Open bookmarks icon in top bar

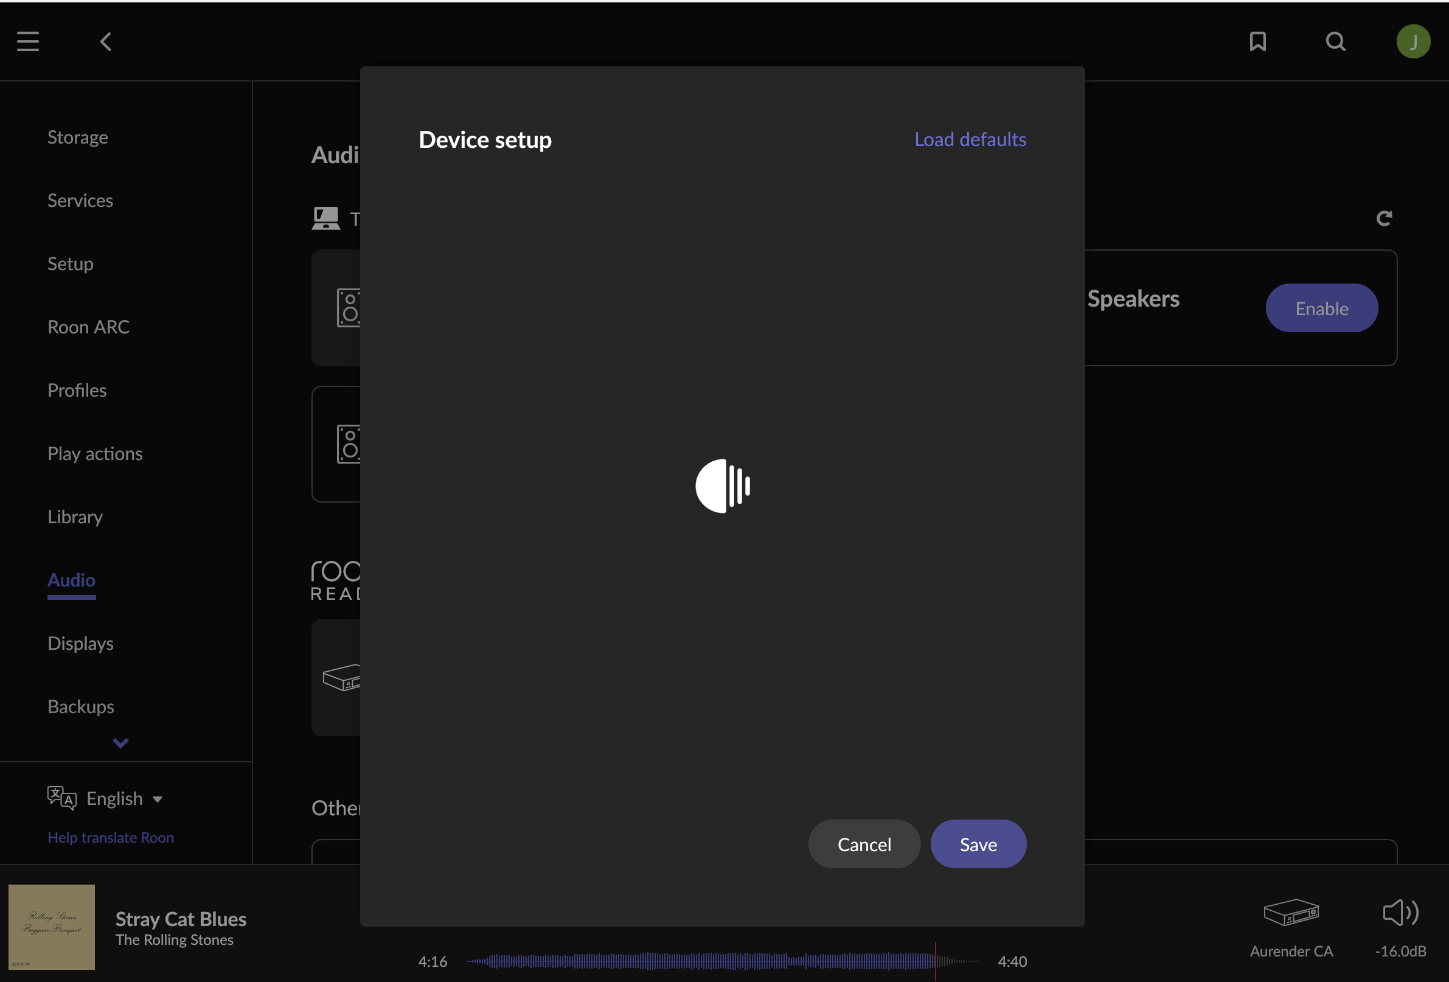(1257, 42)
